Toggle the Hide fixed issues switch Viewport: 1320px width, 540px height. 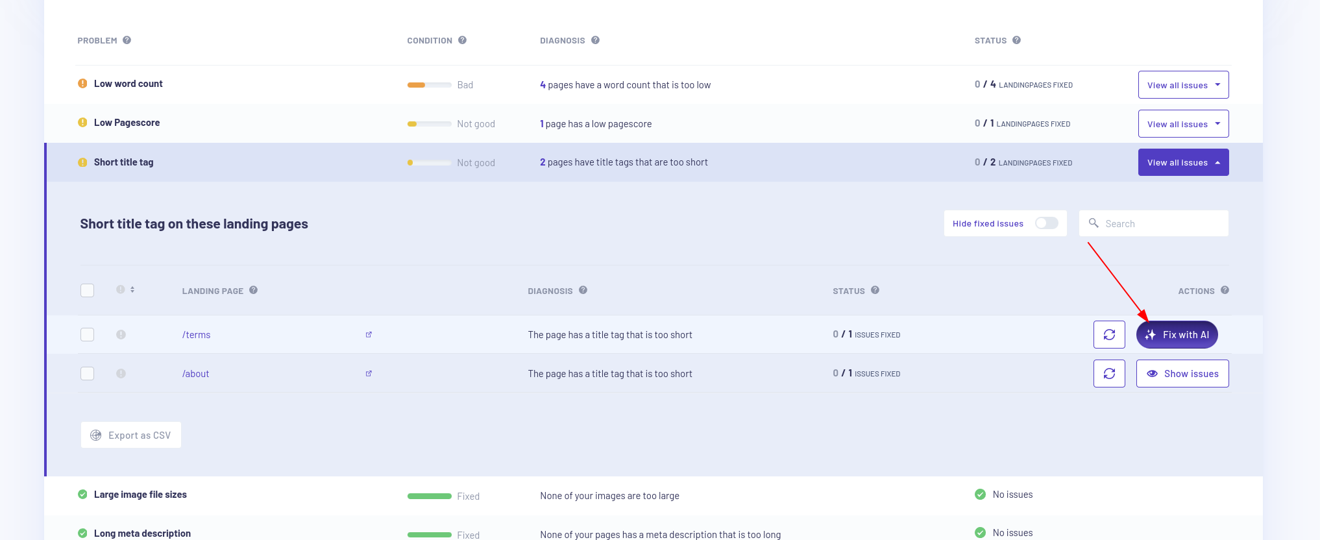1046,223
